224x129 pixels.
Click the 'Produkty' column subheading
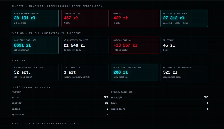click(x=16, y=92)
